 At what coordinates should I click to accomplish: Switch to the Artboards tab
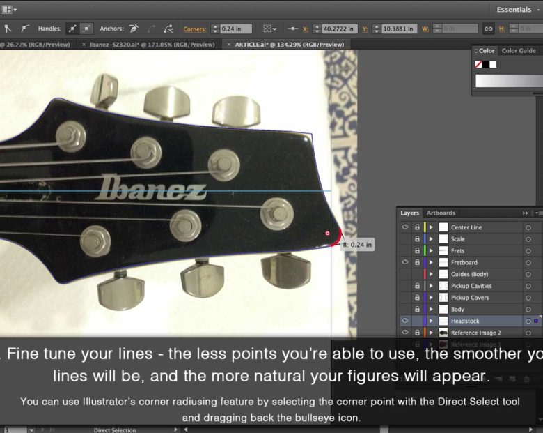[x=441, y=213]
